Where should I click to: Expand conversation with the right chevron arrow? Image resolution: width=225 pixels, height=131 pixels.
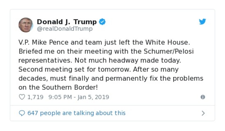[203, 113]
